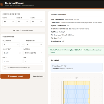Click the Selected Pattern green banner
Image resolution: width=104 pixels, height=104 pixels.
point(76,51)
